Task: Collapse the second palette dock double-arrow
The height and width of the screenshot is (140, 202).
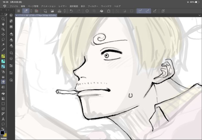Action: pyautogui.click(x=9, y=10)
